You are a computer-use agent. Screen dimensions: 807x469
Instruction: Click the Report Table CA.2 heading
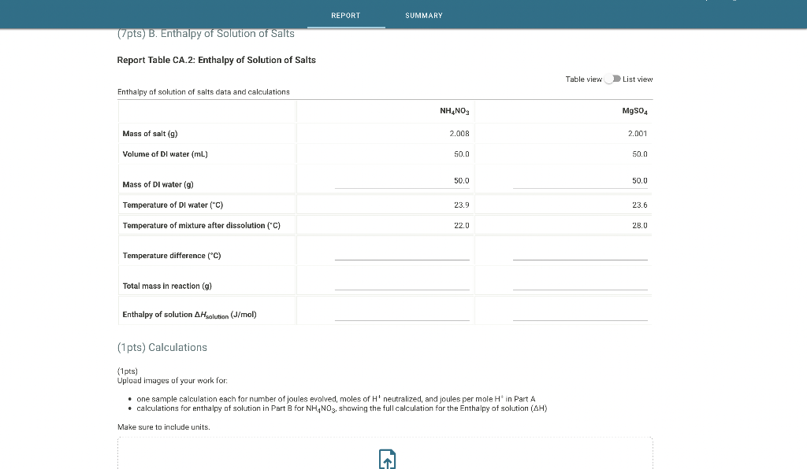pos(216,60)
